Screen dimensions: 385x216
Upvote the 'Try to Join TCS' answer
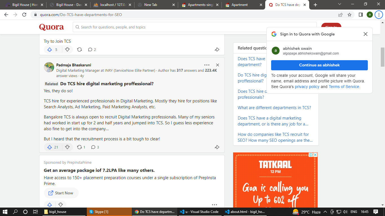50,49
